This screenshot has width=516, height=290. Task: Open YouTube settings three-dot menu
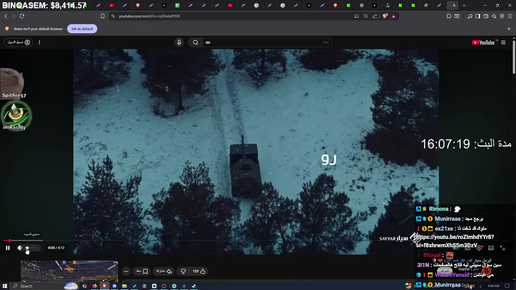[39, 42]
